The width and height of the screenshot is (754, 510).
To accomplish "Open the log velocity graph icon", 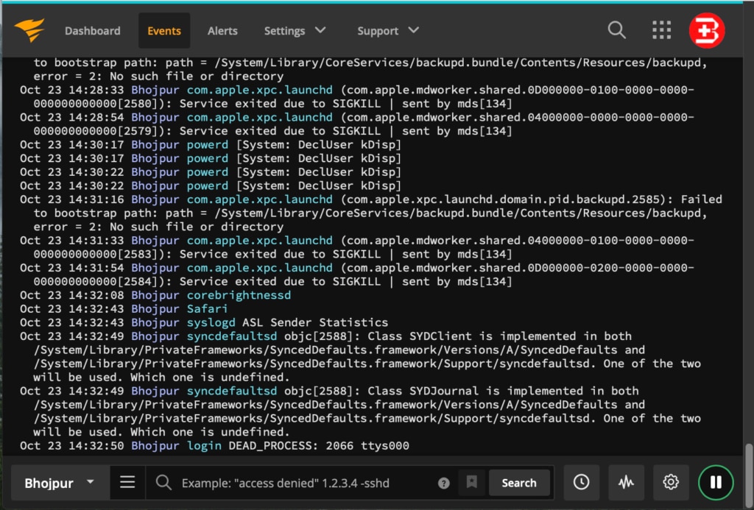I will pyautogui.click(x=626, y=482).
